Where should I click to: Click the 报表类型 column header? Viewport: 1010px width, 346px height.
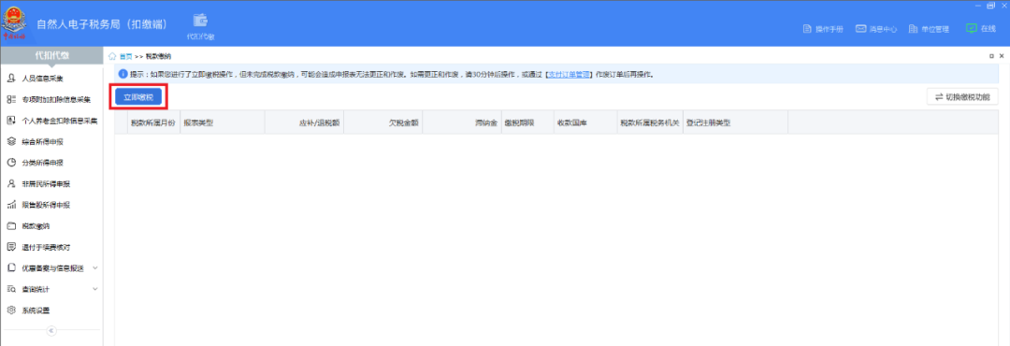pyautogui.click(x=222, y=123)
